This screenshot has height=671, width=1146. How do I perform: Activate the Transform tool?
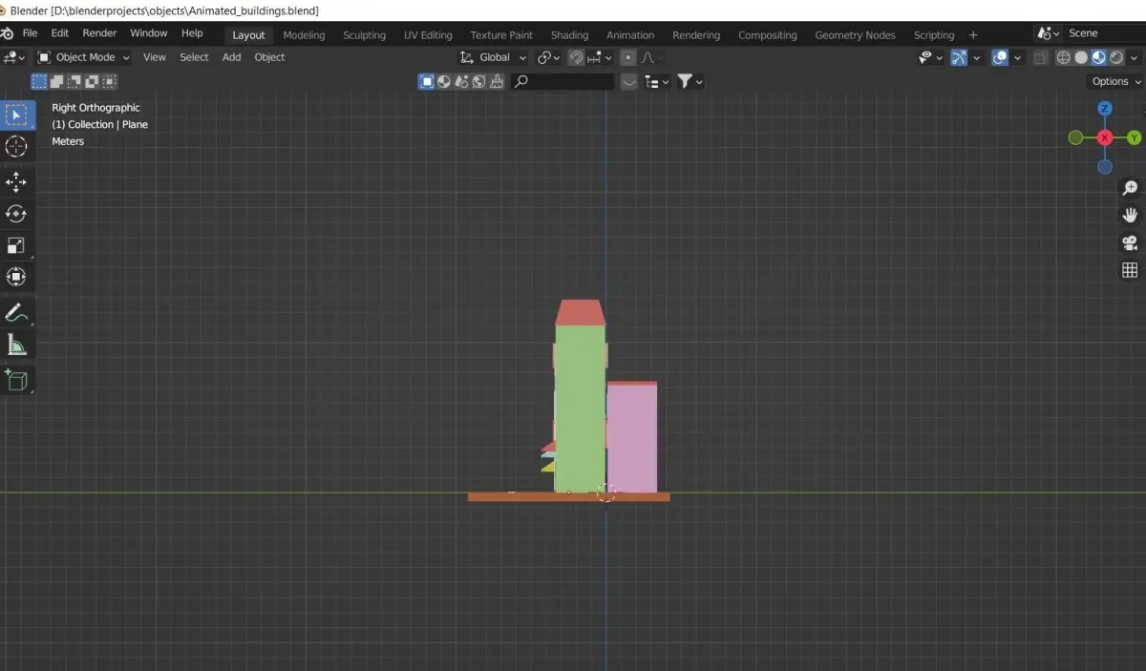(16, 277)
